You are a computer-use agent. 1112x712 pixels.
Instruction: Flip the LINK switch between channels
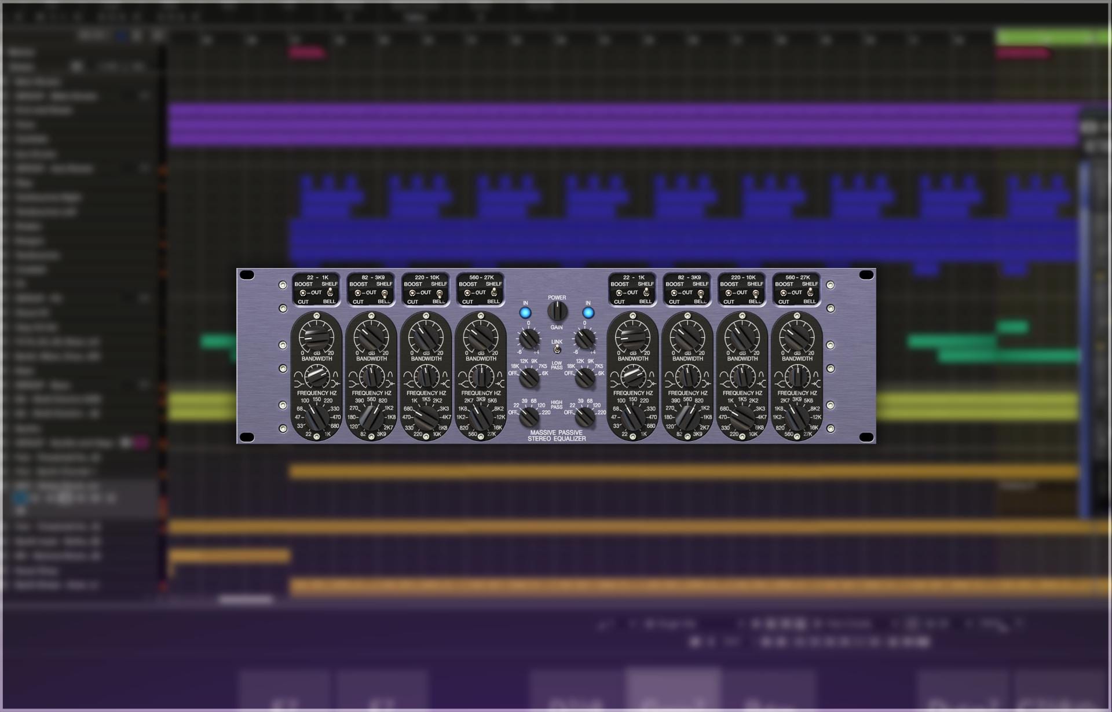click(557, 350)
